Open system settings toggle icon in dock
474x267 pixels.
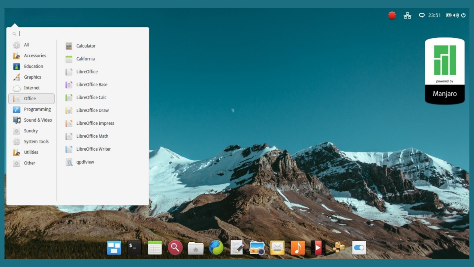pyautogui.click(x=359, y=248)
